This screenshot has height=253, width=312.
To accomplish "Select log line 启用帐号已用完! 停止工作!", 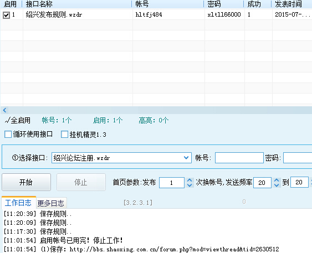I will point(63,240).
